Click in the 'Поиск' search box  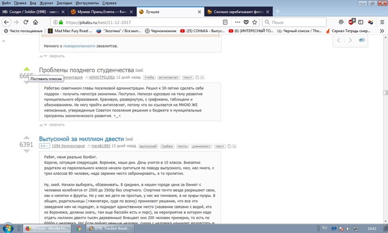[x=310, y=22]
